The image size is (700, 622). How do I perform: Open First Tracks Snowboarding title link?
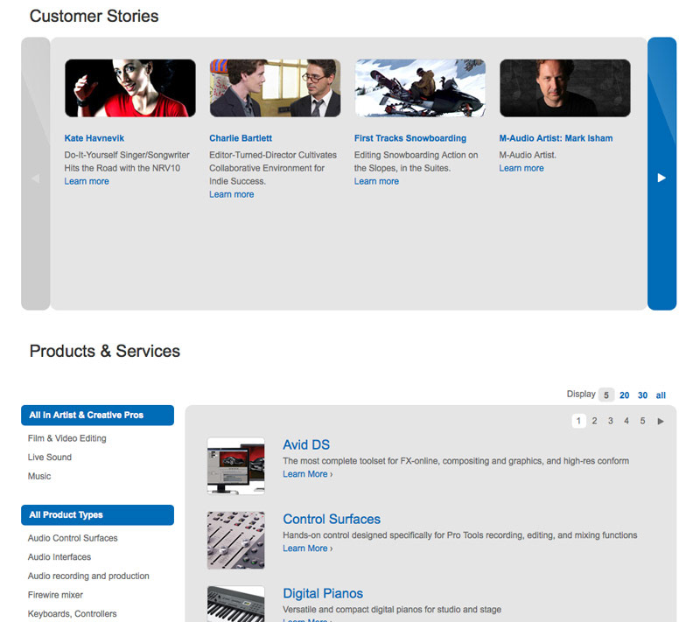pos(410,138)
